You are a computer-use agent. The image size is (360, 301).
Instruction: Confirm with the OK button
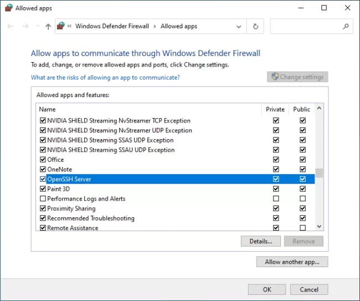(x=267, y=289)
